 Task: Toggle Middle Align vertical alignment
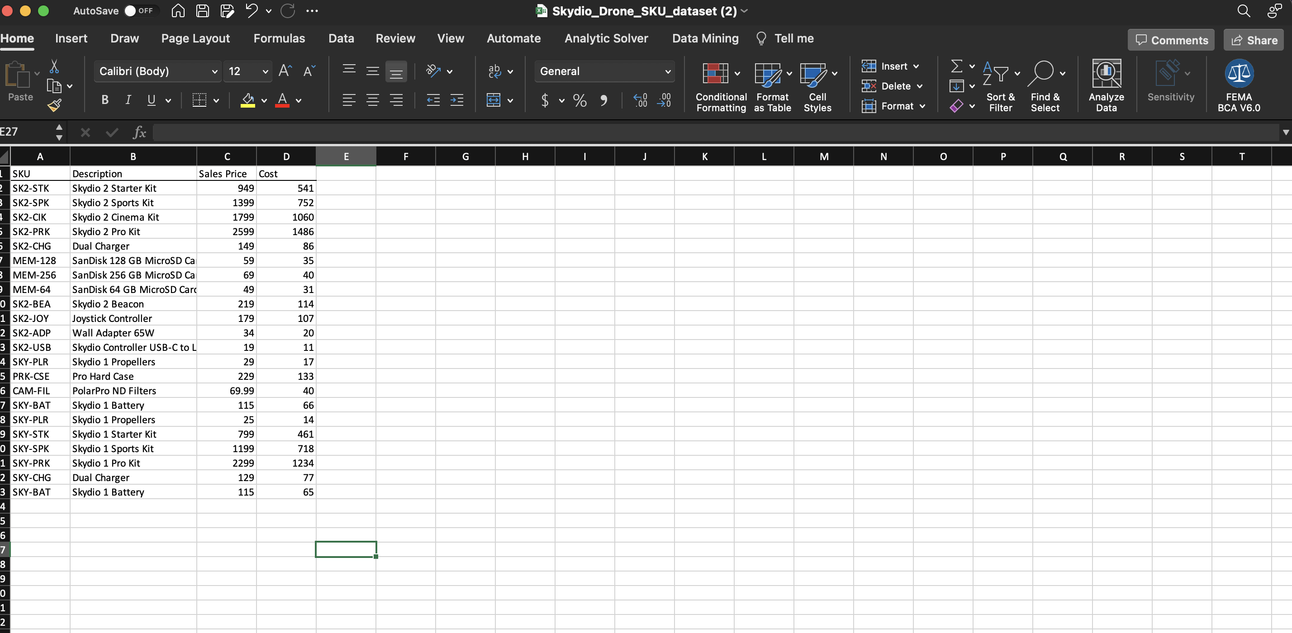(373, 71)
